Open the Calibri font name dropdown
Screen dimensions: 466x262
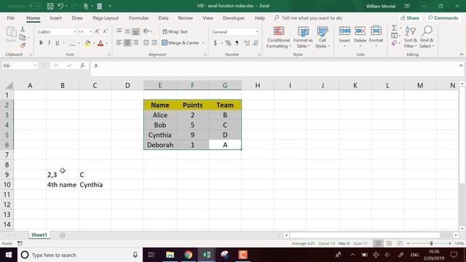click(x=74, y=32)
